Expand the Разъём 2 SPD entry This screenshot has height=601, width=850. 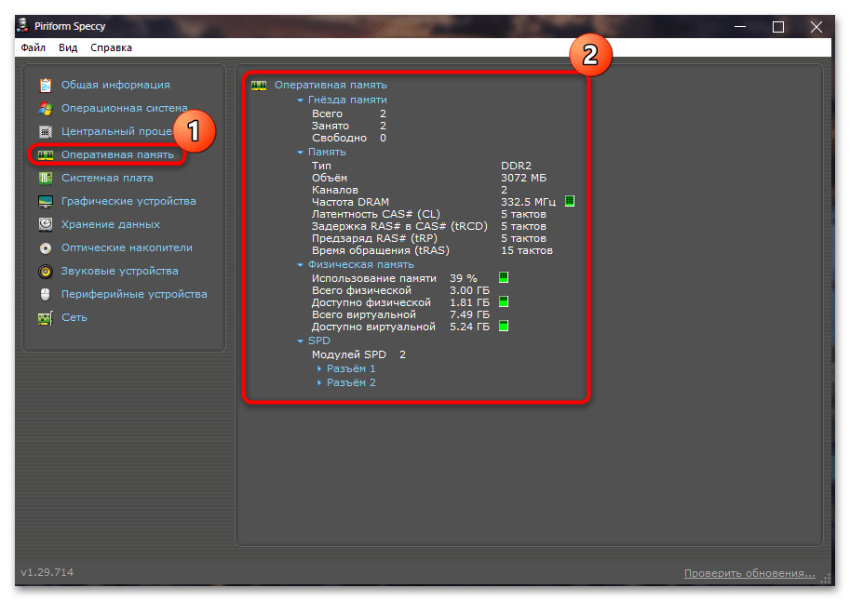pos(319,382)
